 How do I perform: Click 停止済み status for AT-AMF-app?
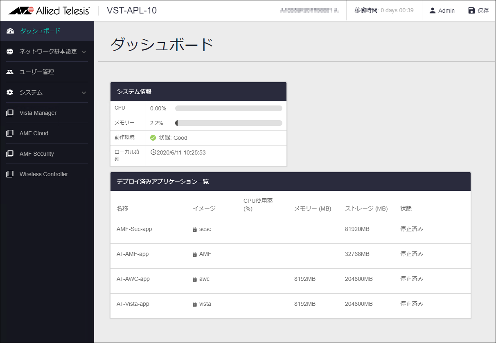(412, 254)
